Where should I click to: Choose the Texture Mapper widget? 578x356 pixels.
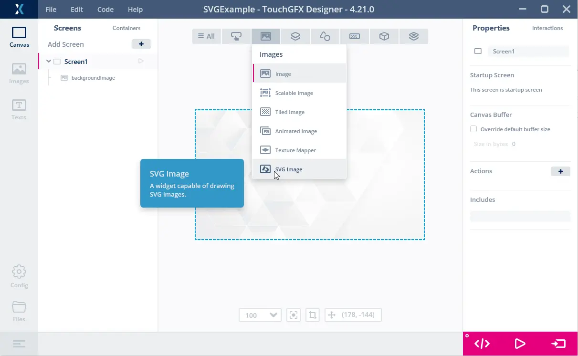[x=295, y=150]
